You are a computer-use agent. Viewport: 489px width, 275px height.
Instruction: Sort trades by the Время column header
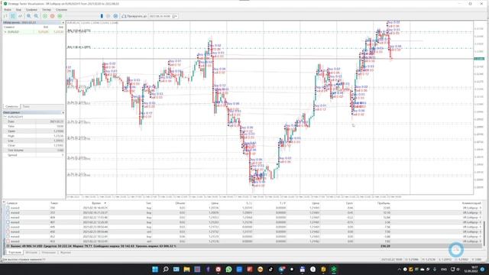[97, 203]
